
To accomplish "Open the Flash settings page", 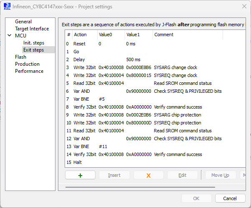I will click(x=20, y=57).
